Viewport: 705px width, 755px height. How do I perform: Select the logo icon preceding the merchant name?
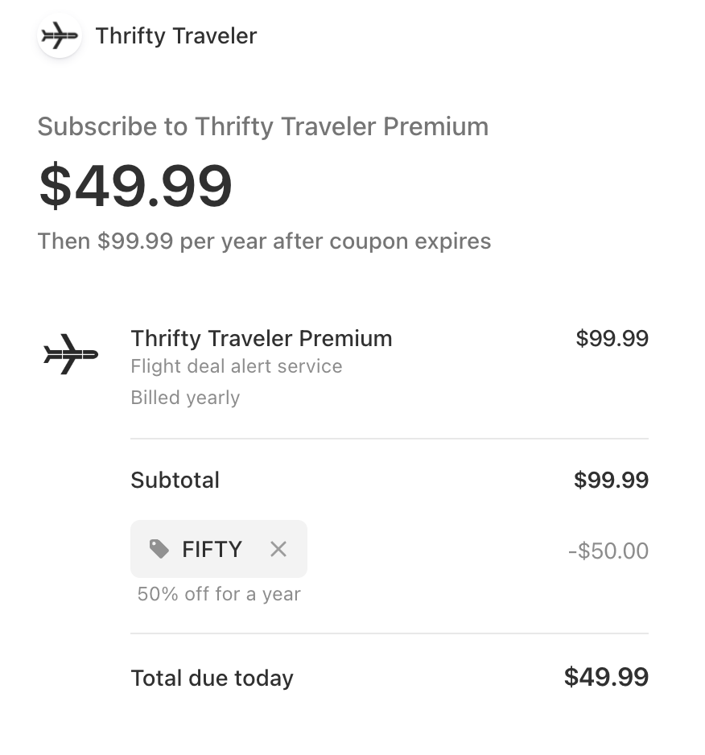coord(59,35)
